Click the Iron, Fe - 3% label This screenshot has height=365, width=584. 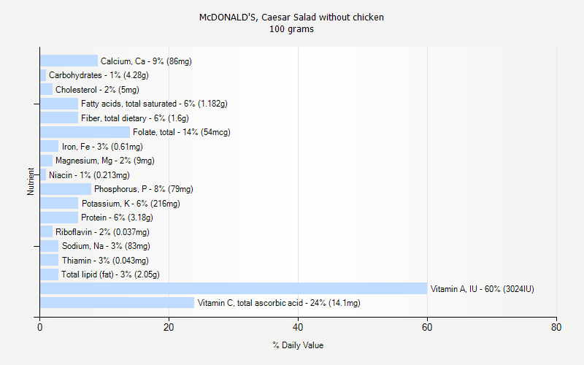tap(102, 147)
